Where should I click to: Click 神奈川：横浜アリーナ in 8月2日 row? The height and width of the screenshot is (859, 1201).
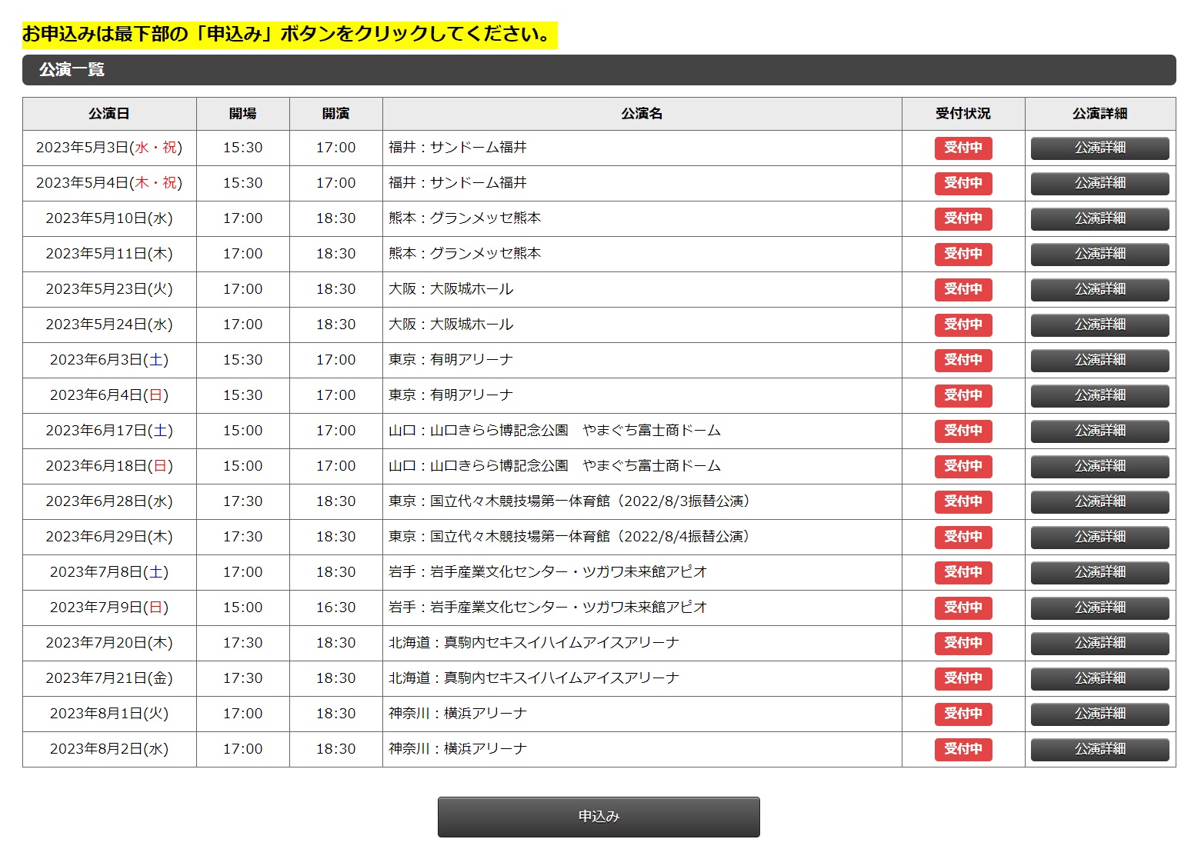[458, 749]
